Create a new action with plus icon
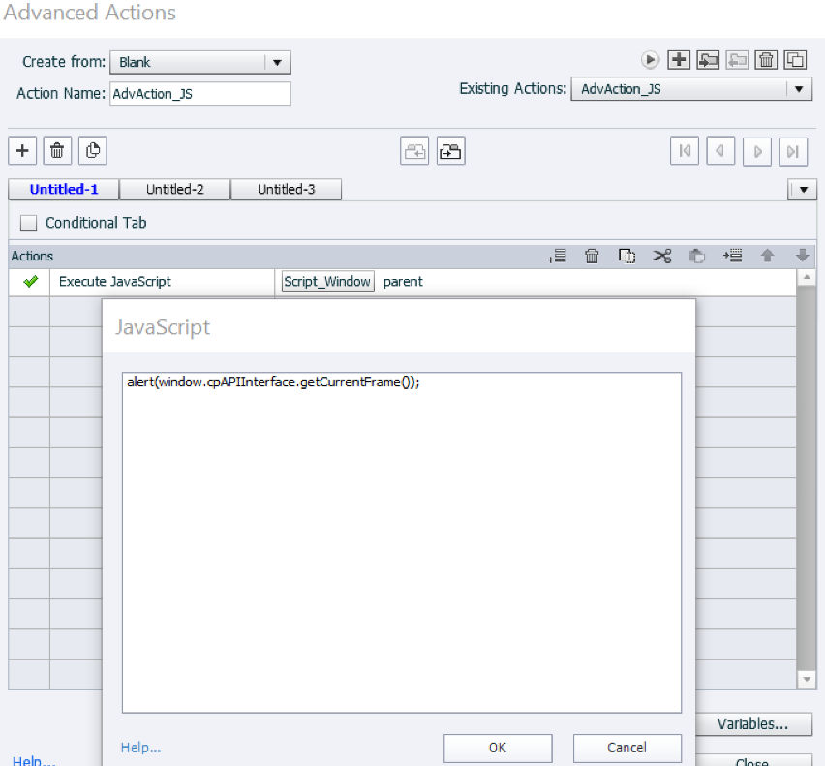This screenshot has height=766, width=825. [x=679, y=60]
